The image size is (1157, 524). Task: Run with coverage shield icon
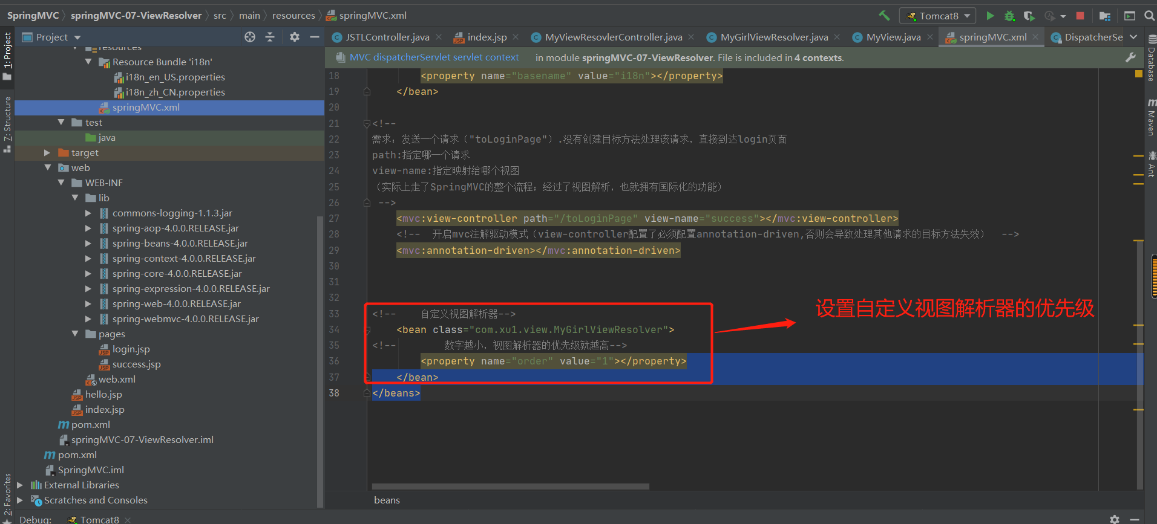(x=1029, y=16)
